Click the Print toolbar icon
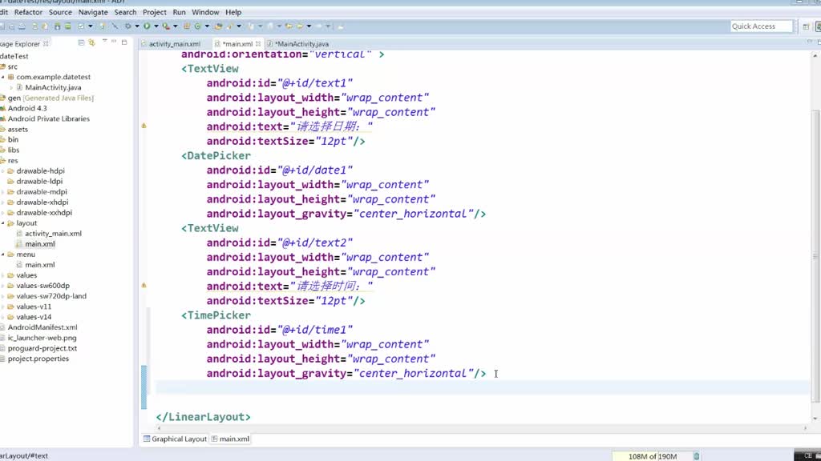 (22, 26)
